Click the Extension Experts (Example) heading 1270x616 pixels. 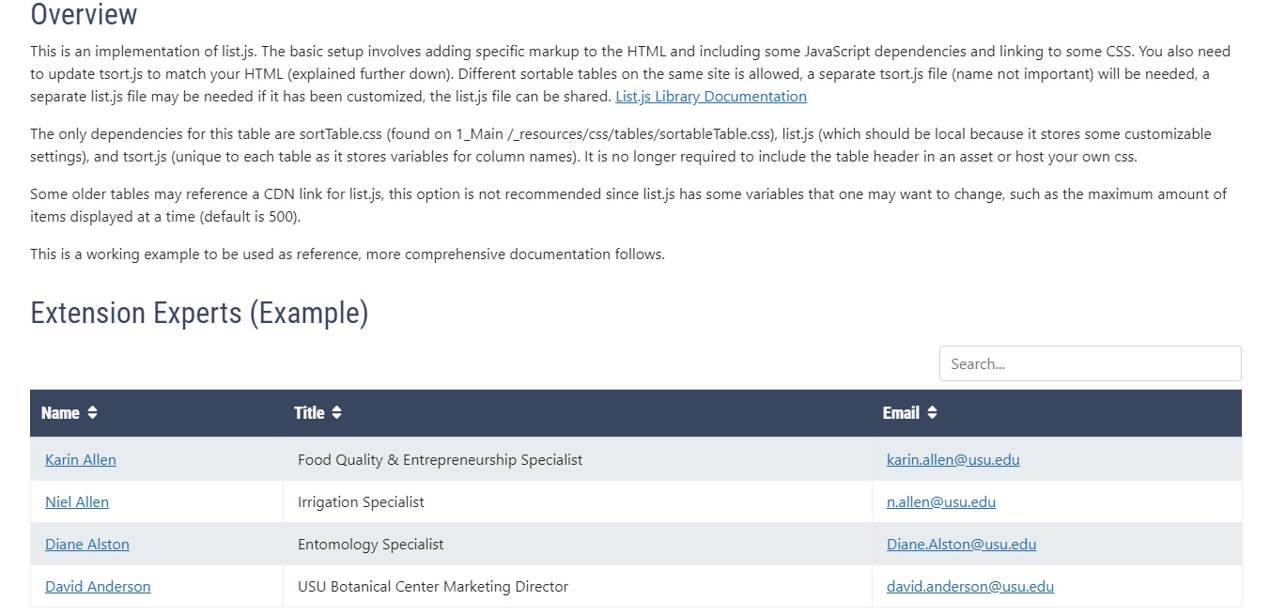(x=199, y=313)
